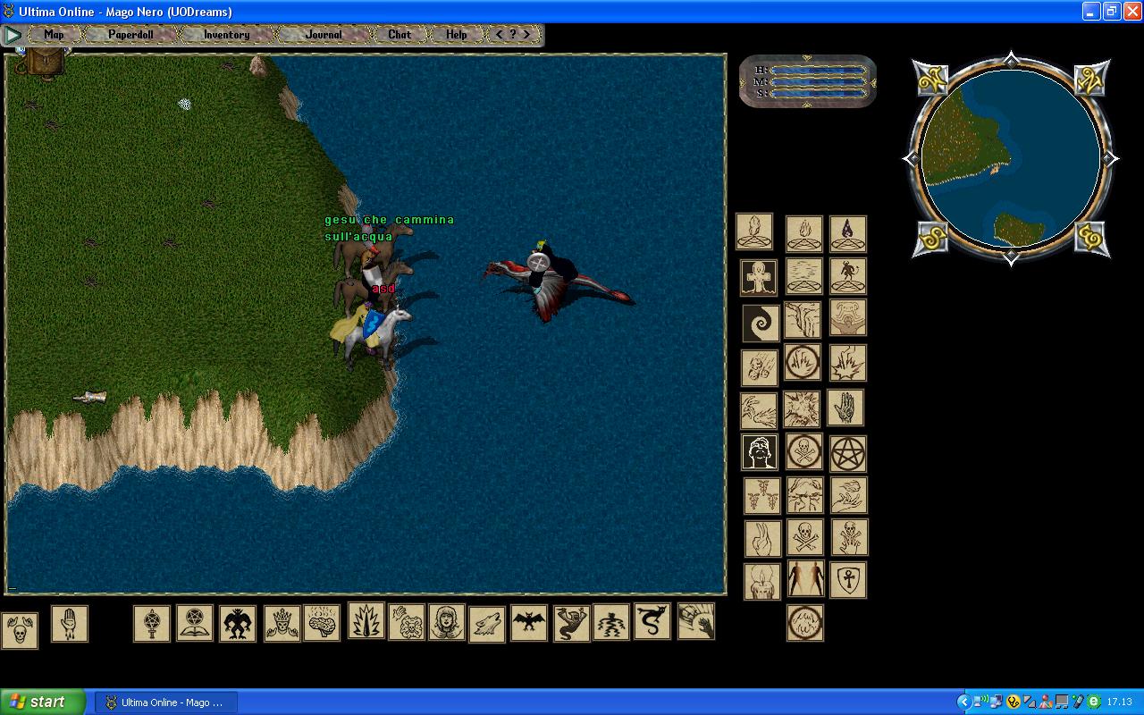The image size is (1144, 715).
Task: Cast the skull over hand spell icon
Action: 849,537
